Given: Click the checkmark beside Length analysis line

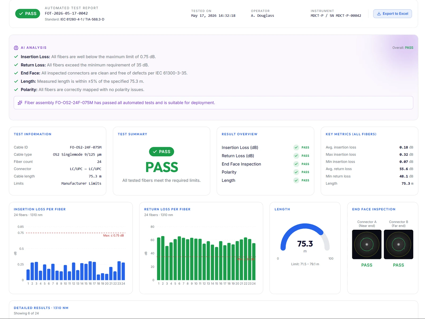Looking at the screenshot, I should tap(16, 81).
